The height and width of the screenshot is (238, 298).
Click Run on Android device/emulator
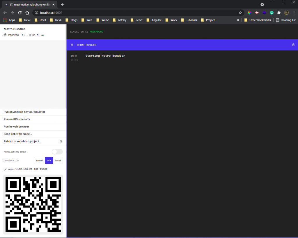33,112
